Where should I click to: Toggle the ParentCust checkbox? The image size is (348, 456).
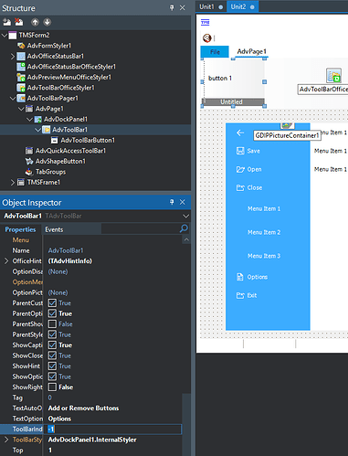tap(52, 303)
